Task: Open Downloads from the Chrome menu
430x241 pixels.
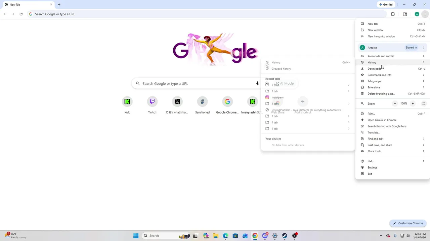Action: click(x=393, y=69)
